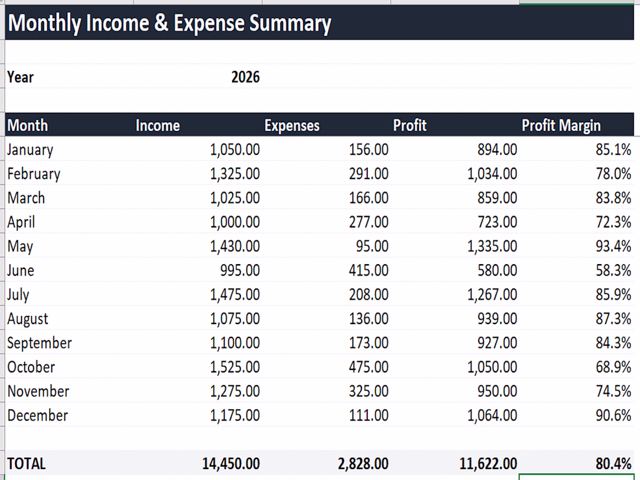Viewport: 640px width, 480px height.
Task: Click January's expenses value 156.00
Action: click(368, 150)
